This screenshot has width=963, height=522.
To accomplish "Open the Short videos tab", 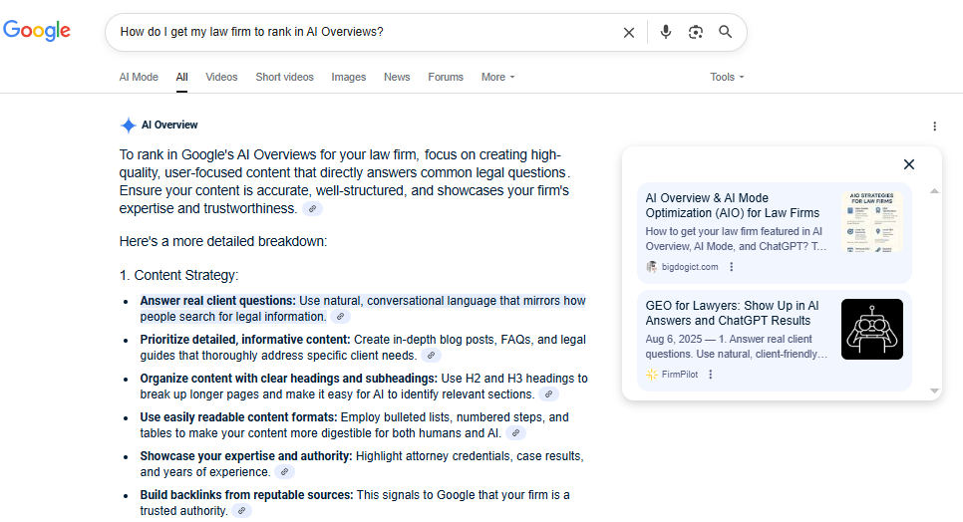I will tap(284, 77).
